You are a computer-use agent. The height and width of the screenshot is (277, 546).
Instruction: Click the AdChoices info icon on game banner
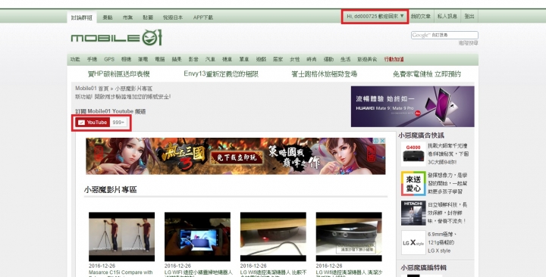point(376,141)
